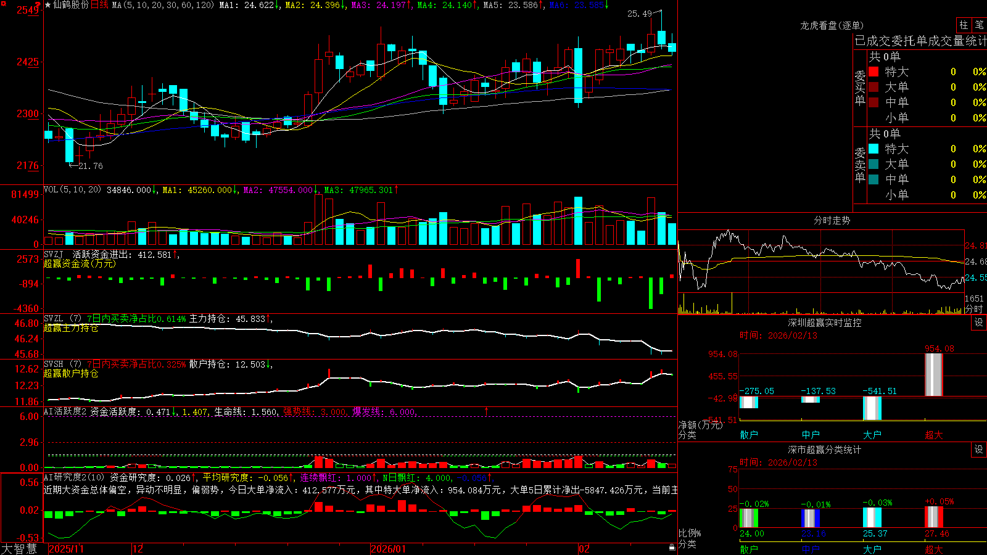Click the 仙鹤股份 stock name
Image resolution: width=987 pixels, height=555 pixels.
point(71,5)
